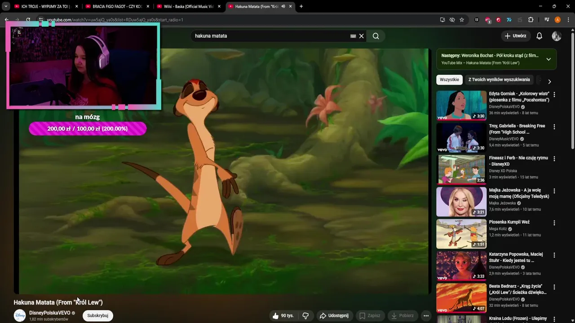Click the Pobierz download button
The width and height of the screenshot is (575, 323).
coord(403,315)
